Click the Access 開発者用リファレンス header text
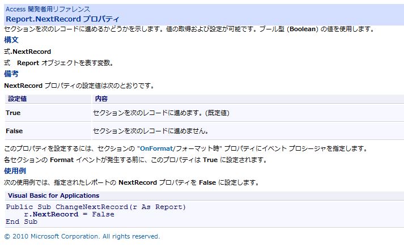Image resolution: width=404 pixels, height=247 pixels. 48,9
